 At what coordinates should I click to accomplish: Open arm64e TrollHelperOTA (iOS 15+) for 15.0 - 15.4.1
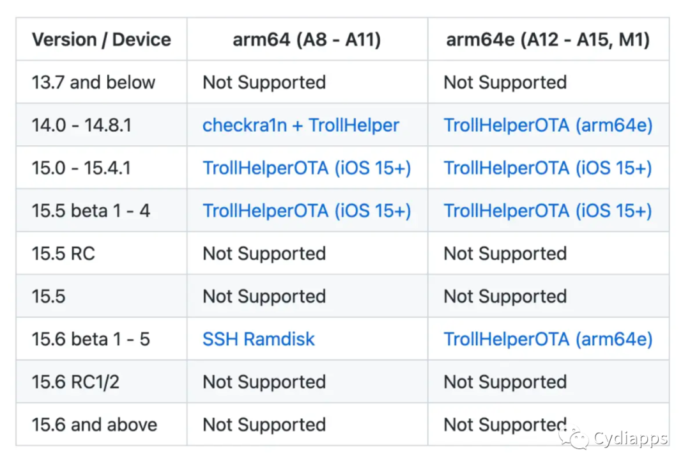(548, 168)
